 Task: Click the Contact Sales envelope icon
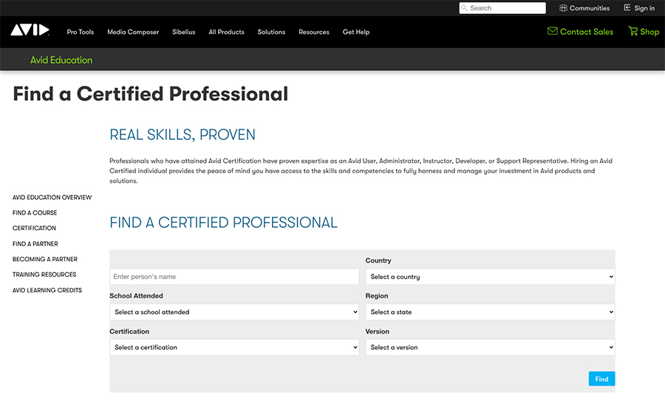[552, 31]
